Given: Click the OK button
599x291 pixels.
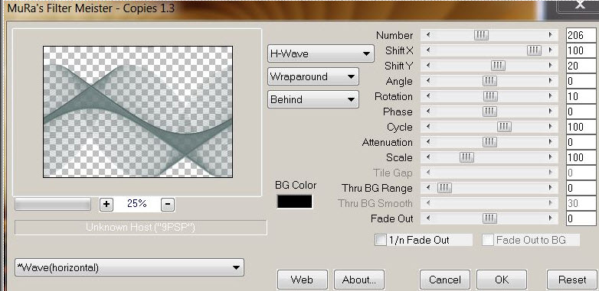Looking at the screenshot, I should 502,280.
